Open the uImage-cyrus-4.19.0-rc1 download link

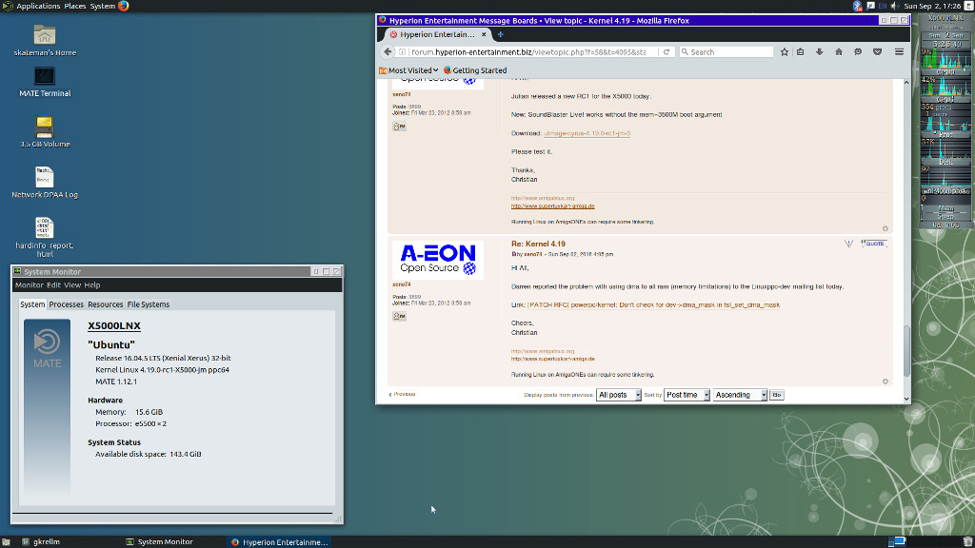(x=587, y=133)
